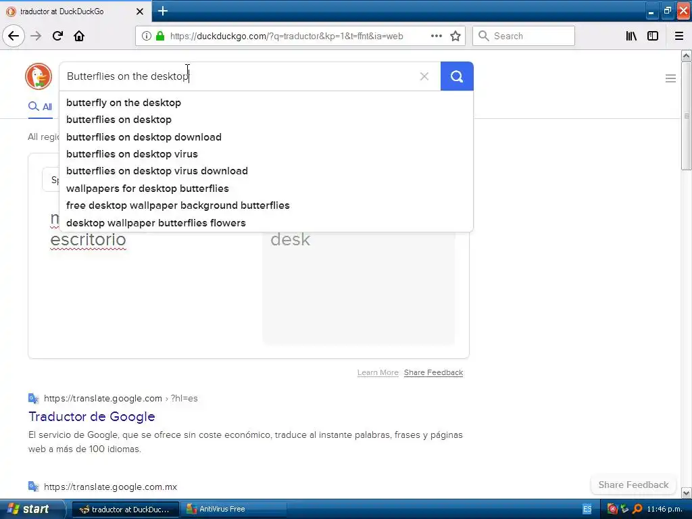692x519 pixels.
Task: Reload the current page
Action: tap(58, 36)
